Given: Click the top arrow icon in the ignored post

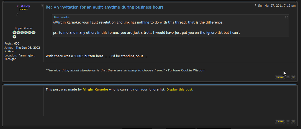Looking at the screenshot, I should (x=293, y=122).
